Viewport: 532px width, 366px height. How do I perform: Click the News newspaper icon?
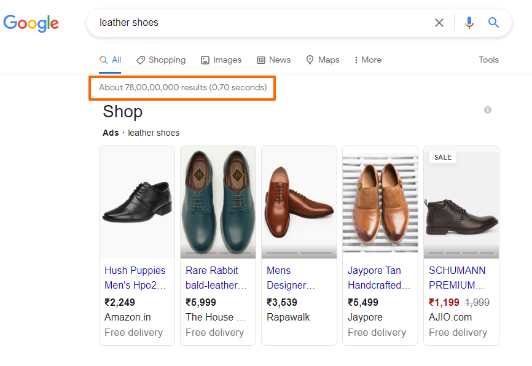[261, 60]
